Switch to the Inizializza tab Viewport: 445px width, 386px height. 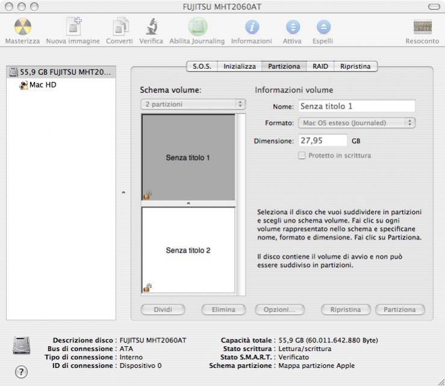pyautogui.click(x=240, y=66)
